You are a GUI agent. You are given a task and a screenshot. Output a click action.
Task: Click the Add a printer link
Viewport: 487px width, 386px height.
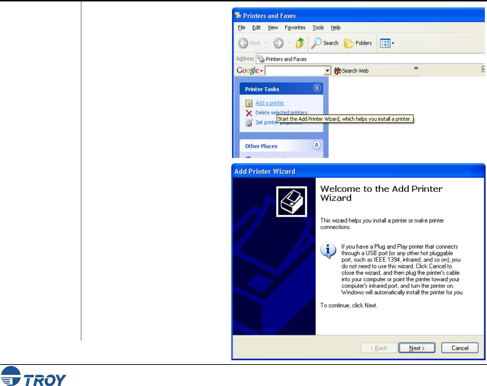pos(270,103)
